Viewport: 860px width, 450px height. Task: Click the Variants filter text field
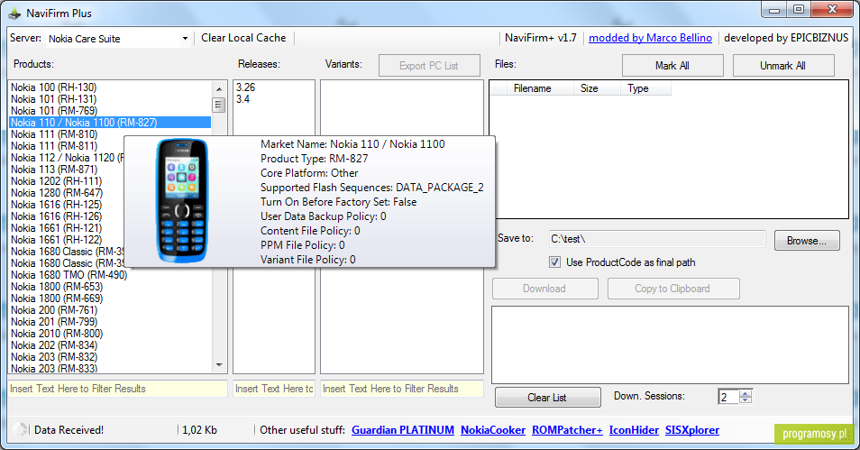coord(401,389)
